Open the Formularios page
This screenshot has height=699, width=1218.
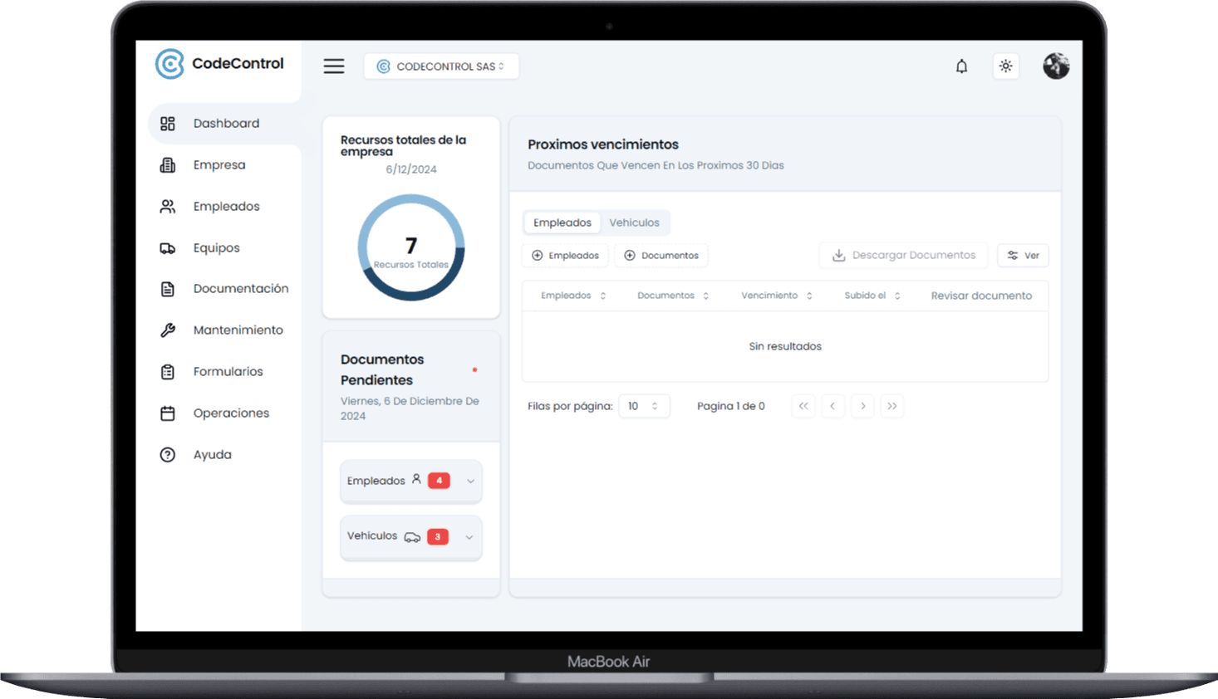coord(228,372)
